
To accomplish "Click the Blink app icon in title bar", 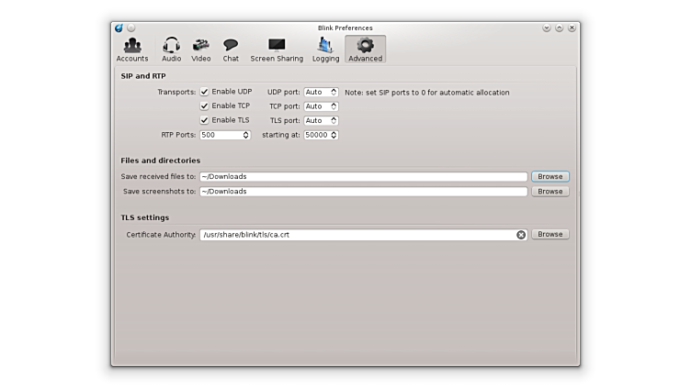I will [119, 28].
